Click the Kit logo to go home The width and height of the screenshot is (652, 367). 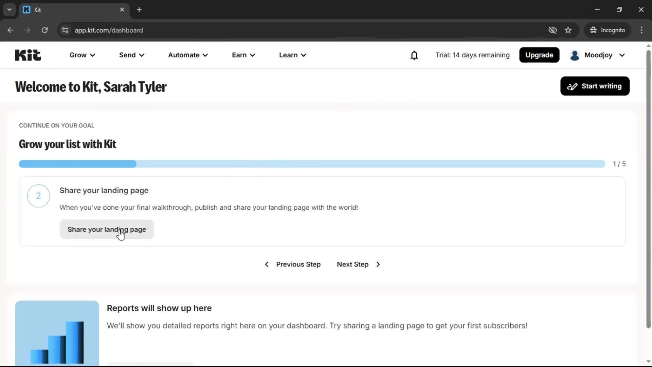tap(28, 55)
